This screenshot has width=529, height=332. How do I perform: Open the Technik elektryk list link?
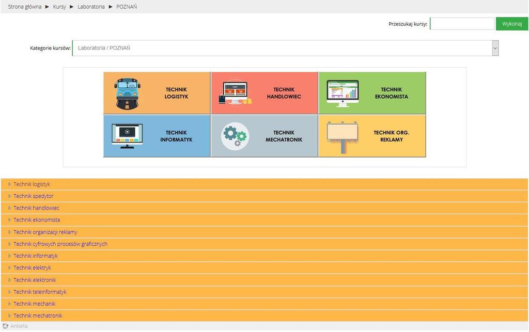click(x=33, y=268)
